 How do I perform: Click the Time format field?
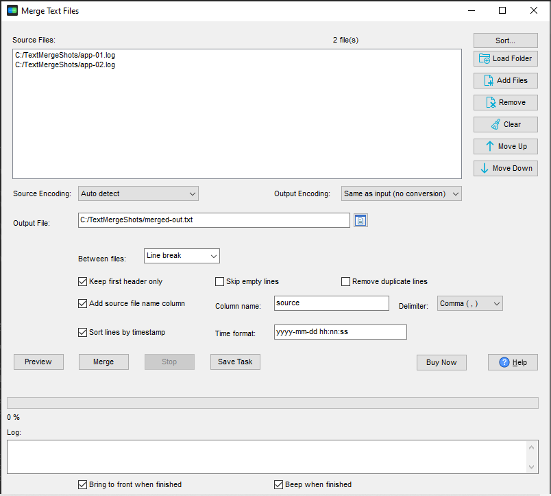(x=340, y=332)
